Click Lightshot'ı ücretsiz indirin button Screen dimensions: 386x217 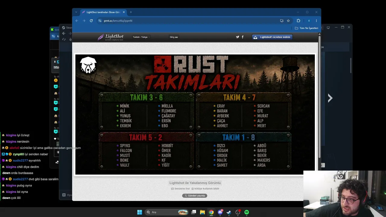coord(272,37)
